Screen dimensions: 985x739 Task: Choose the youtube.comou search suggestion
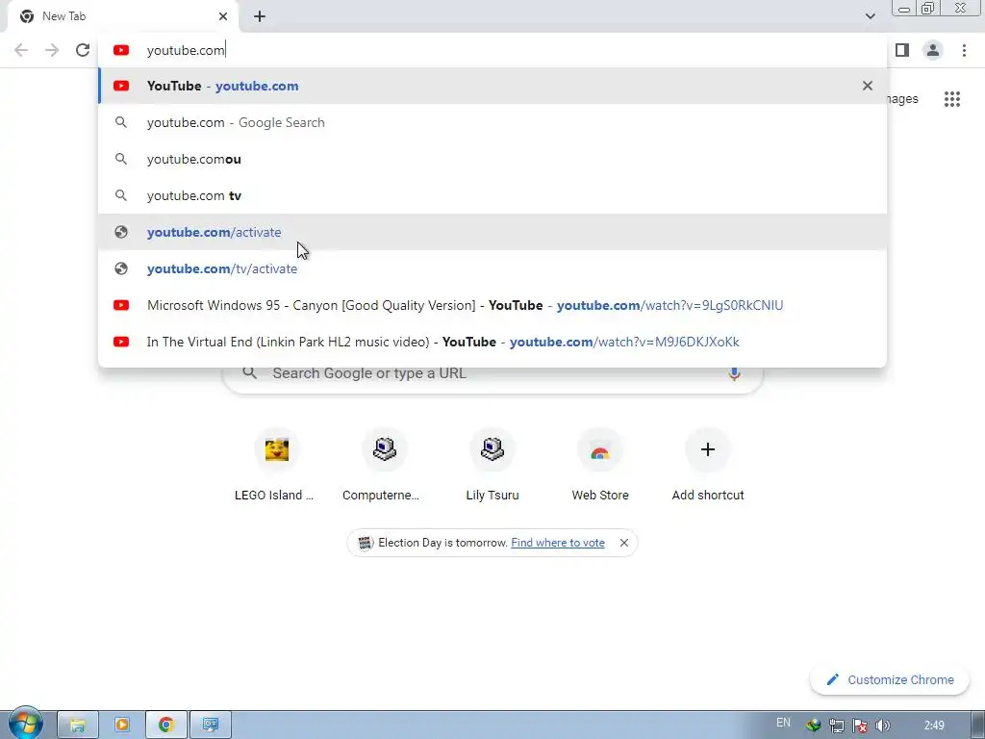[x=492, y=159]
